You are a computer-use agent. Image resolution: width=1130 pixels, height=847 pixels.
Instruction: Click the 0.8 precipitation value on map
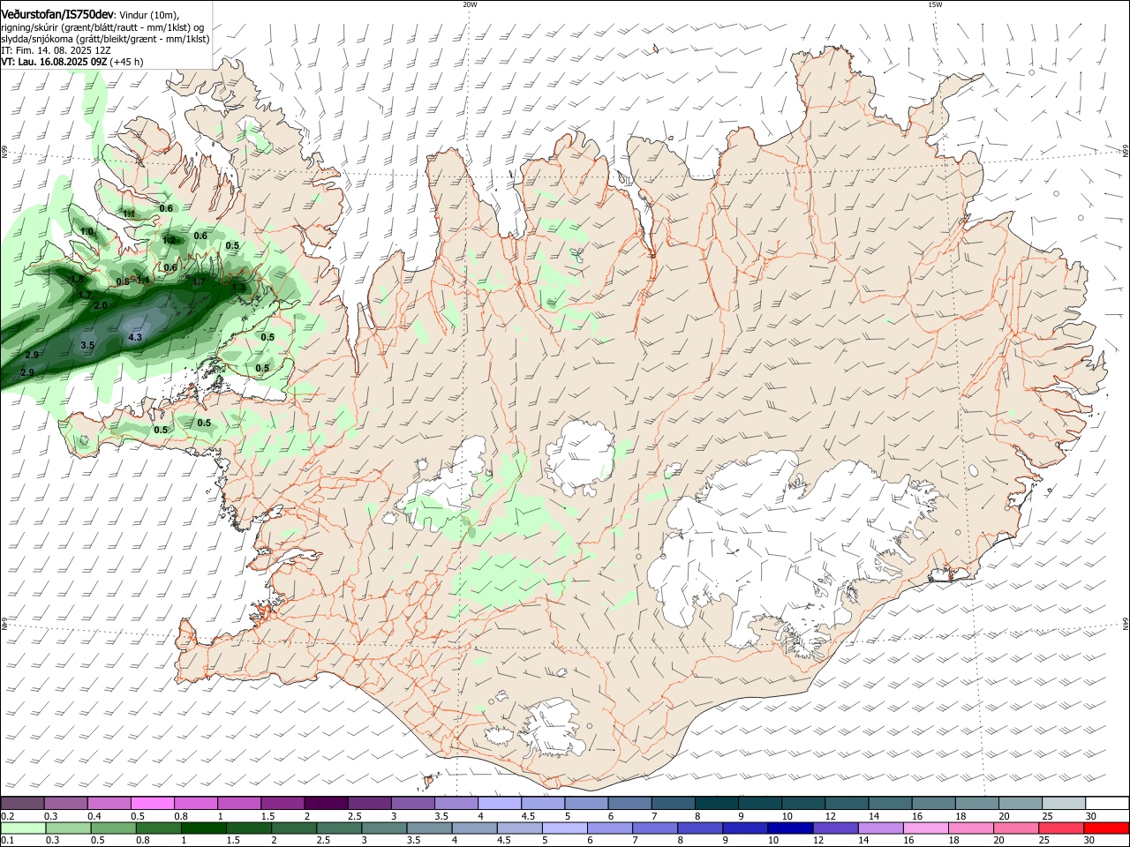[124, 281]
